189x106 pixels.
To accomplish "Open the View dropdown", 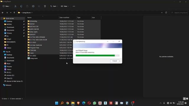I will (65, 6).
